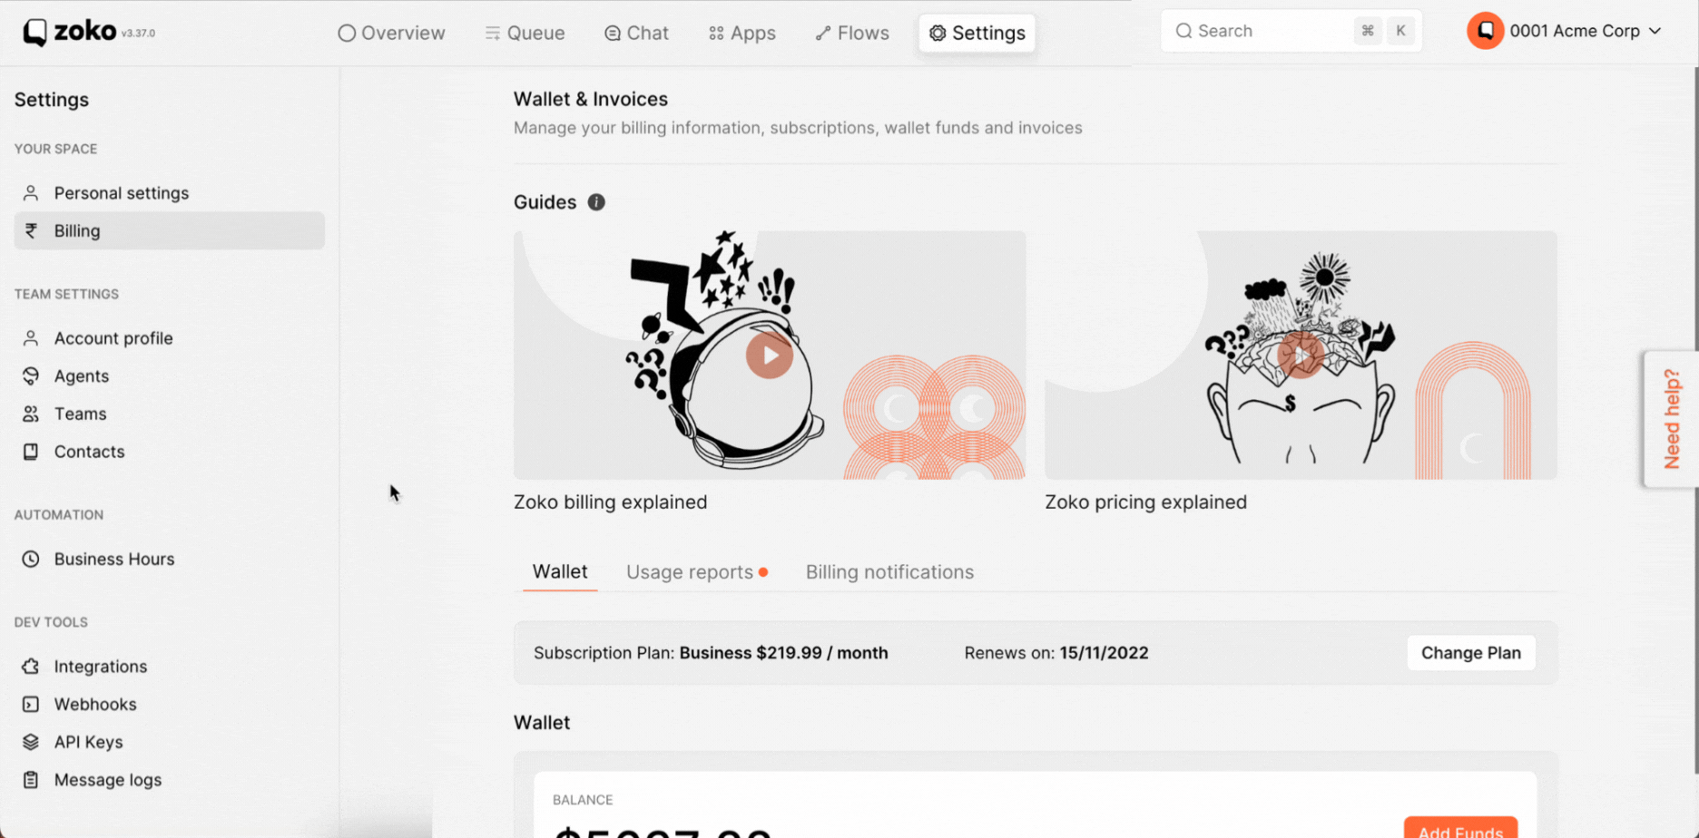Click the Personal settings person icon
Viewport: 1699px width, 838px height.
point(31,193)
